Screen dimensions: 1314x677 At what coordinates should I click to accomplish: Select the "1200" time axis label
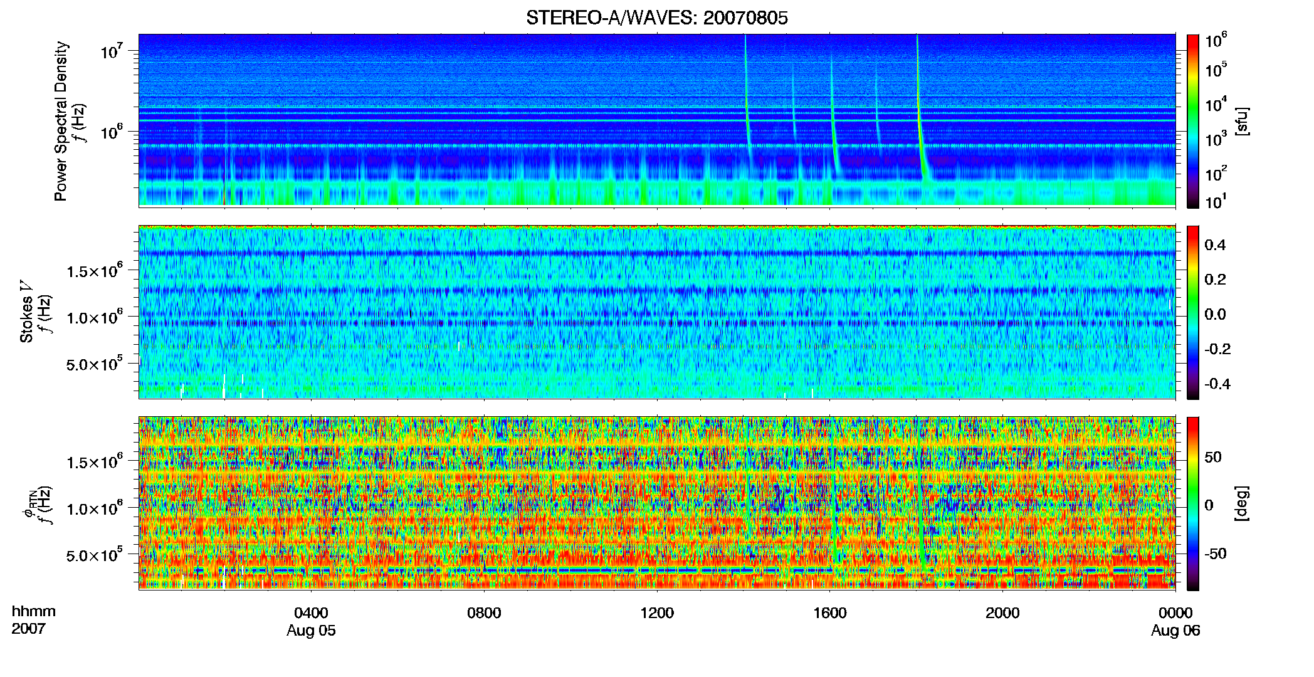point(657,613)
